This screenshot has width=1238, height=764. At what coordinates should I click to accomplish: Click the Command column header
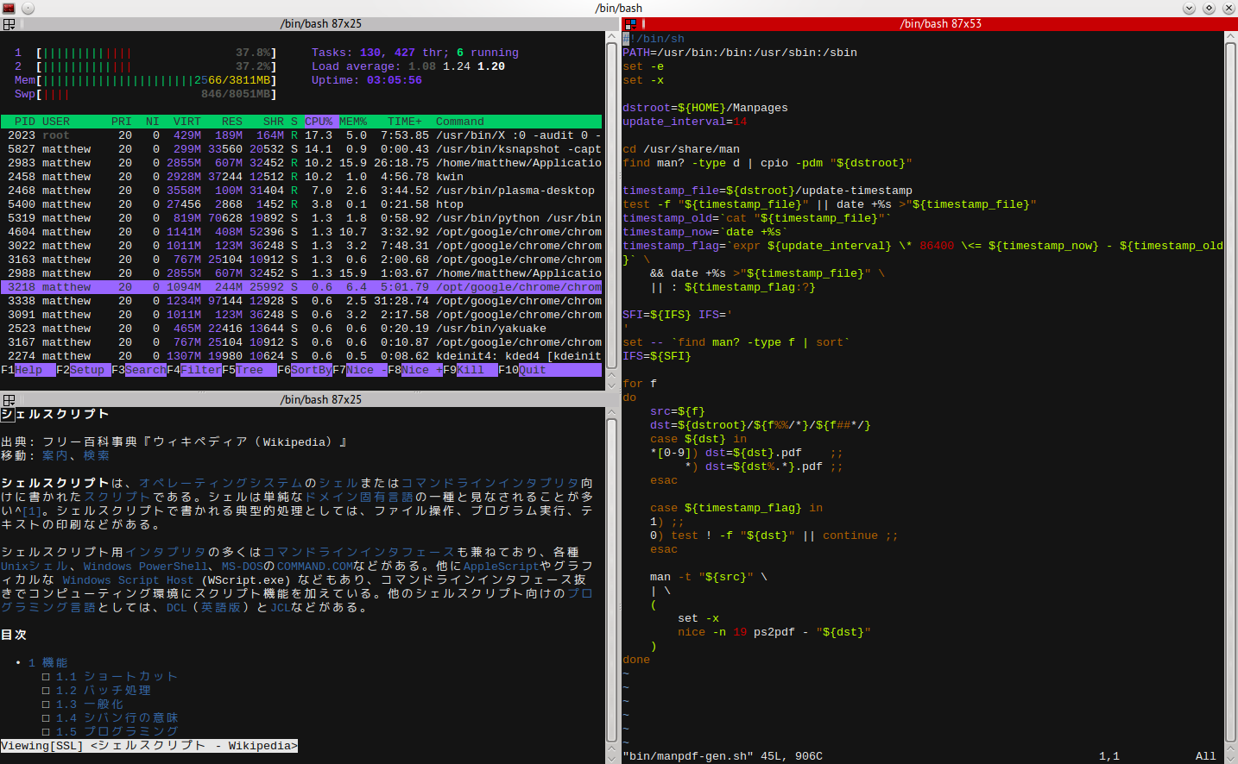pos(460,122)
